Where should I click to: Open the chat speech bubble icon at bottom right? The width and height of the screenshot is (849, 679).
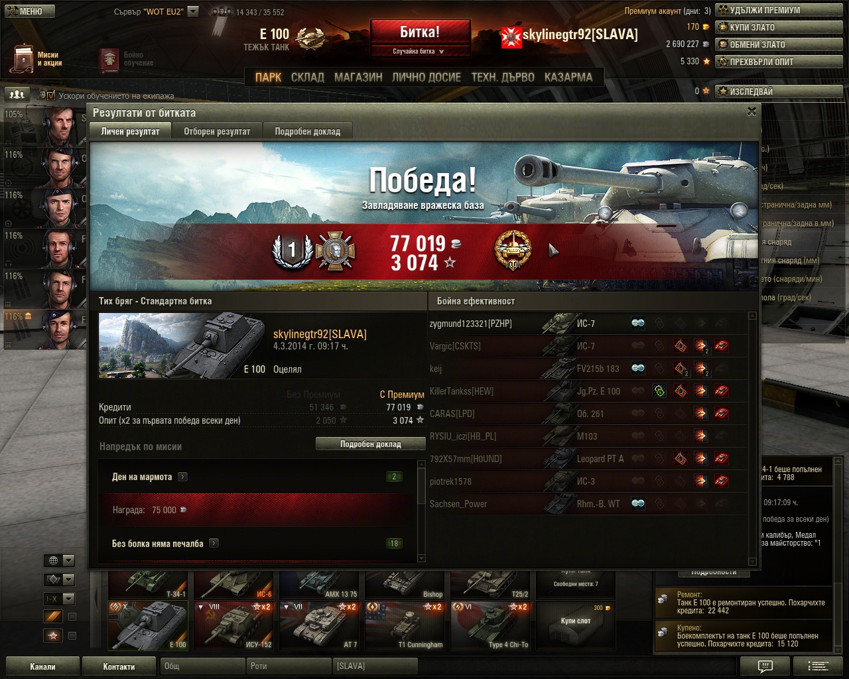[x=765, y=666]
